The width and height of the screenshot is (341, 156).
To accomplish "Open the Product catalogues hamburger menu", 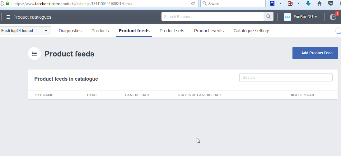I will [x=8, y=17].
